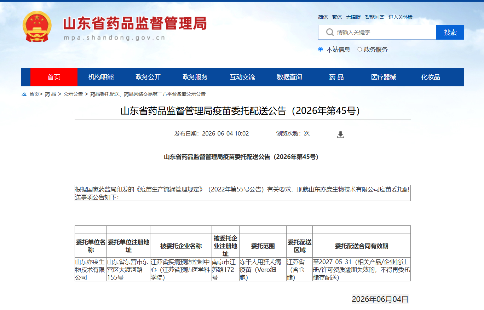Click cell 江苏省疾病预防控制中心
The width and height of the screenshot is (484, 310).
pyautogui.click(x=181, y=270)
